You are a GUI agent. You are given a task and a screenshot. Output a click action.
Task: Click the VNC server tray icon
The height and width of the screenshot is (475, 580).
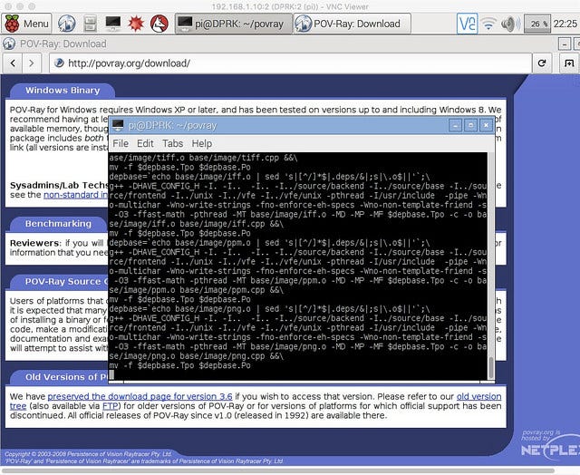[468, 24]
